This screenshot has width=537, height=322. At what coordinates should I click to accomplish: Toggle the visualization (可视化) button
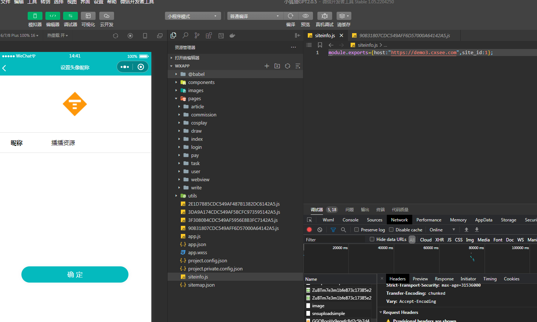(x=88, y=16)
